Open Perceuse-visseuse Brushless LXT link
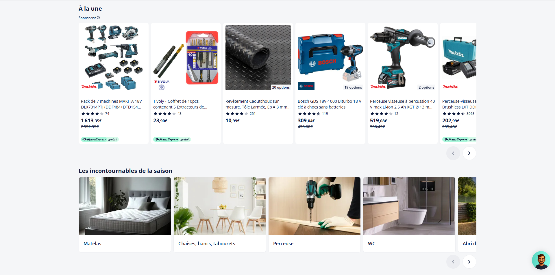Image resolution: width=555 pixels, height=275 pixels. pos(459,104)
